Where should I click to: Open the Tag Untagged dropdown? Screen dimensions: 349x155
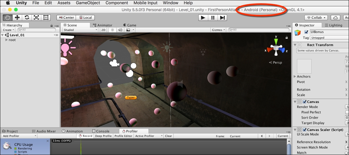pos(329,38)
